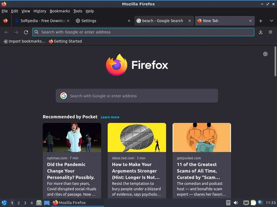The image size is (277, 207).
Task: Switch to workspace 3
Action: pos(25,203)
